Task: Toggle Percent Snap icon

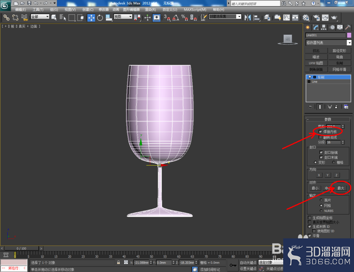Action: (184, 18)
